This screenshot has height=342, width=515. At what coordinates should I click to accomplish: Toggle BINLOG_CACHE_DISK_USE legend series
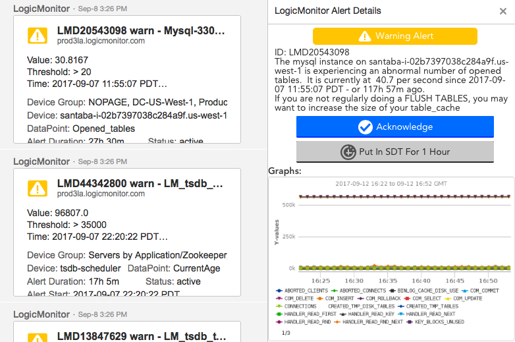[x=423, y=291]
